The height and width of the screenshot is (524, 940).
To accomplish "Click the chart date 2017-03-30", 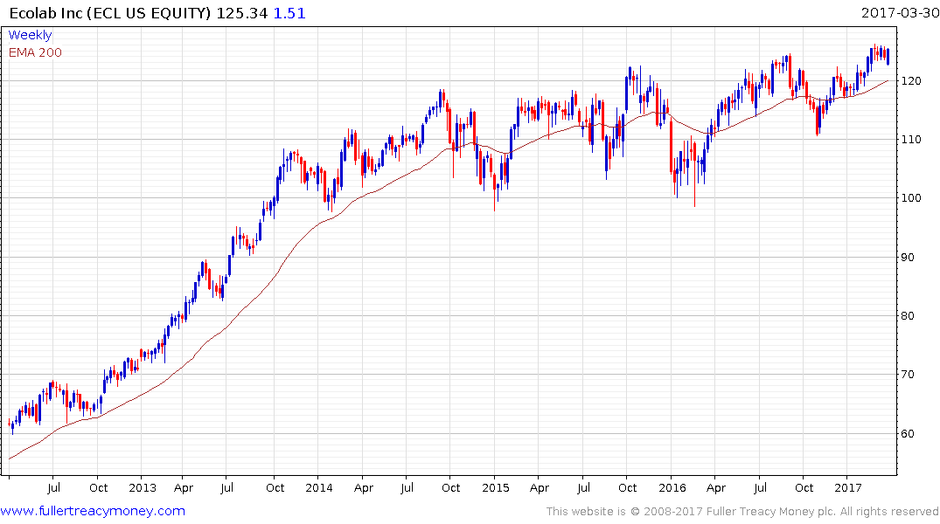I will tap(900, 12).
